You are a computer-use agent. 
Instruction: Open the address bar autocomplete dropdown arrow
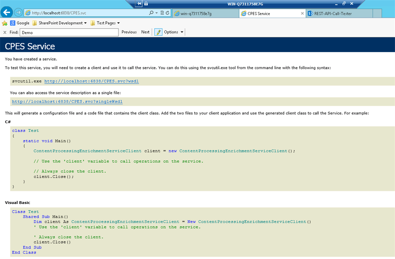pos(157,13)
